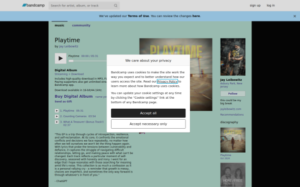This screenshot has width=300, height=187.
Task: Click the '00:00 / 05:31' time display
Action: click(x=89, y=56)
